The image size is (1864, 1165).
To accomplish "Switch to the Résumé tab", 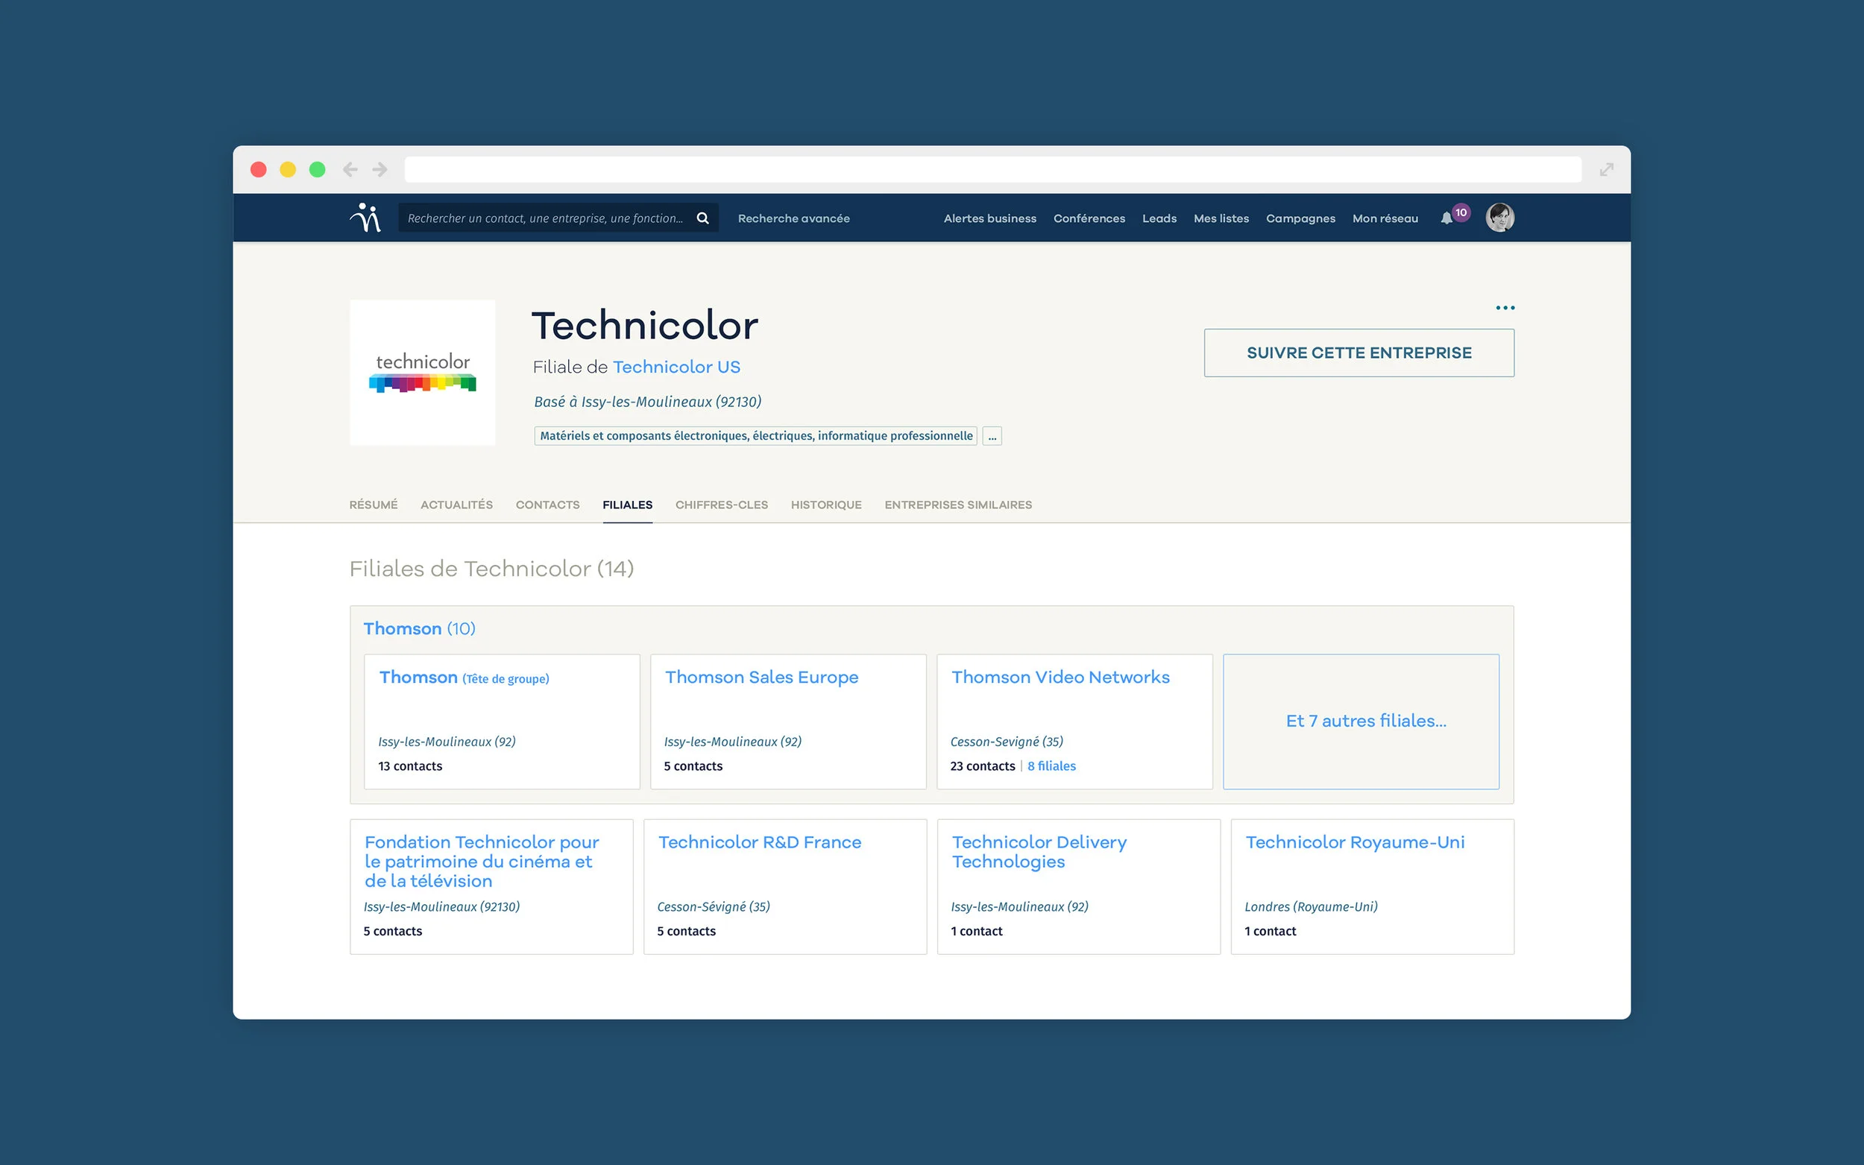I will point(373,505).
